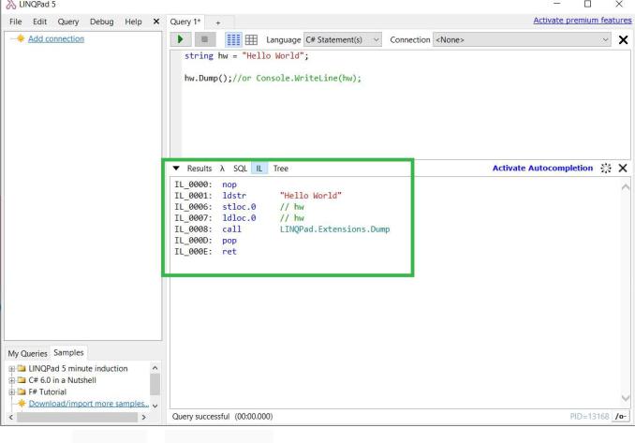Screen dimensions: 635x443
Task: Run the query with green play button
Action: (181, 39)
